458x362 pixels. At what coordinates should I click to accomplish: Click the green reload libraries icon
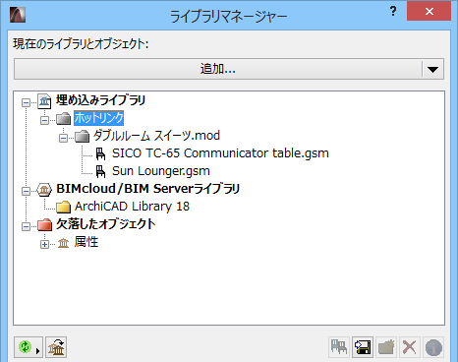25,347
